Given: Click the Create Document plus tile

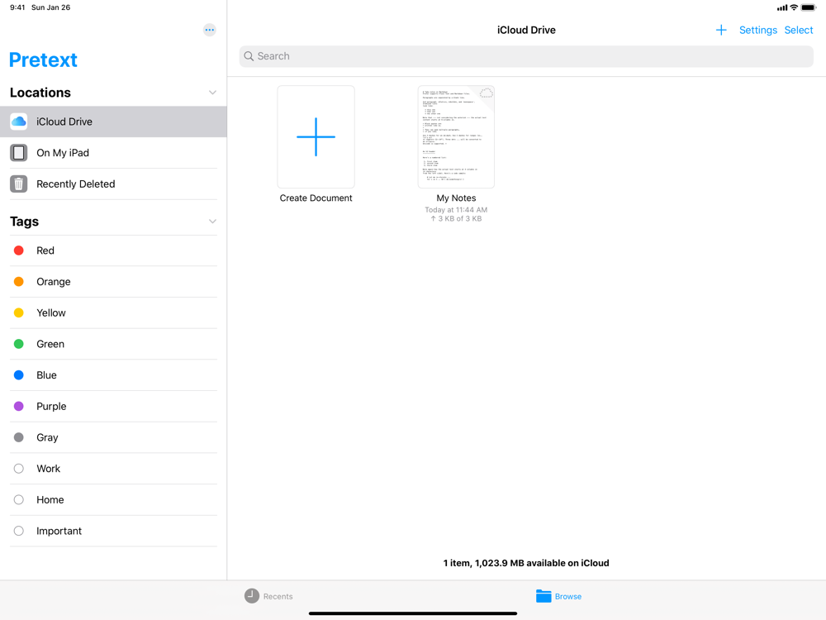Looking at the screenshot, I should point(316,136).
